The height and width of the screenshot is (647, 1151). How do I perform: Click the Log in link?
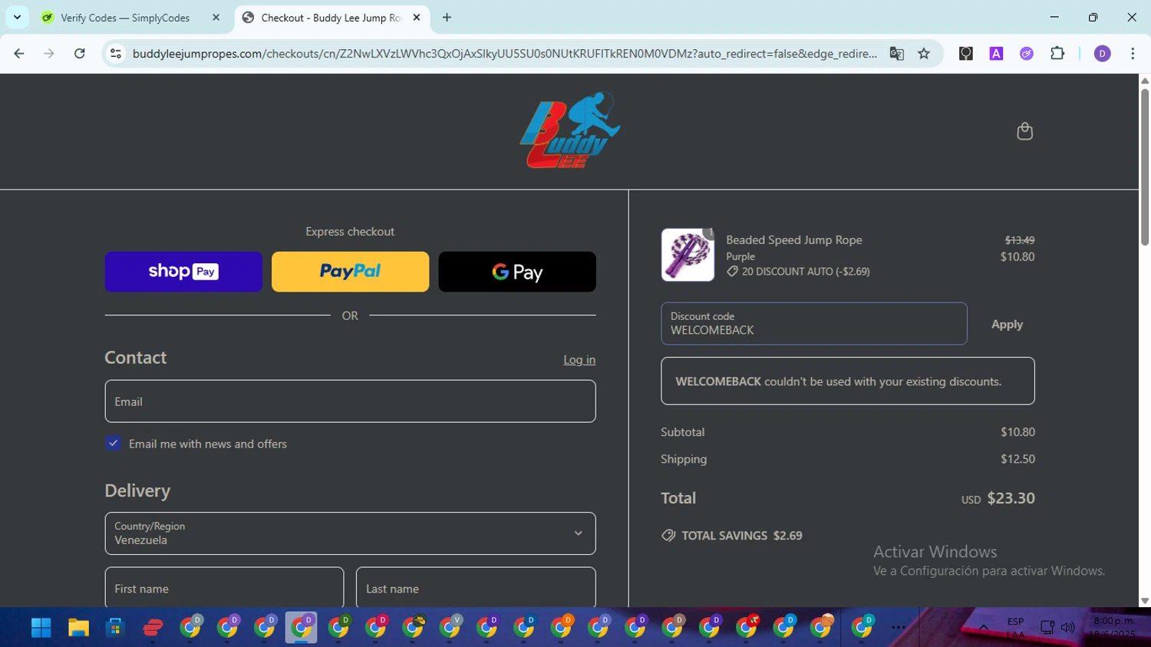pos(579,360)
